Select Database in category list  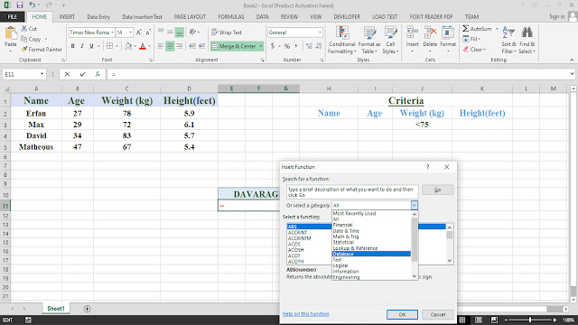(x=371, y=254)
